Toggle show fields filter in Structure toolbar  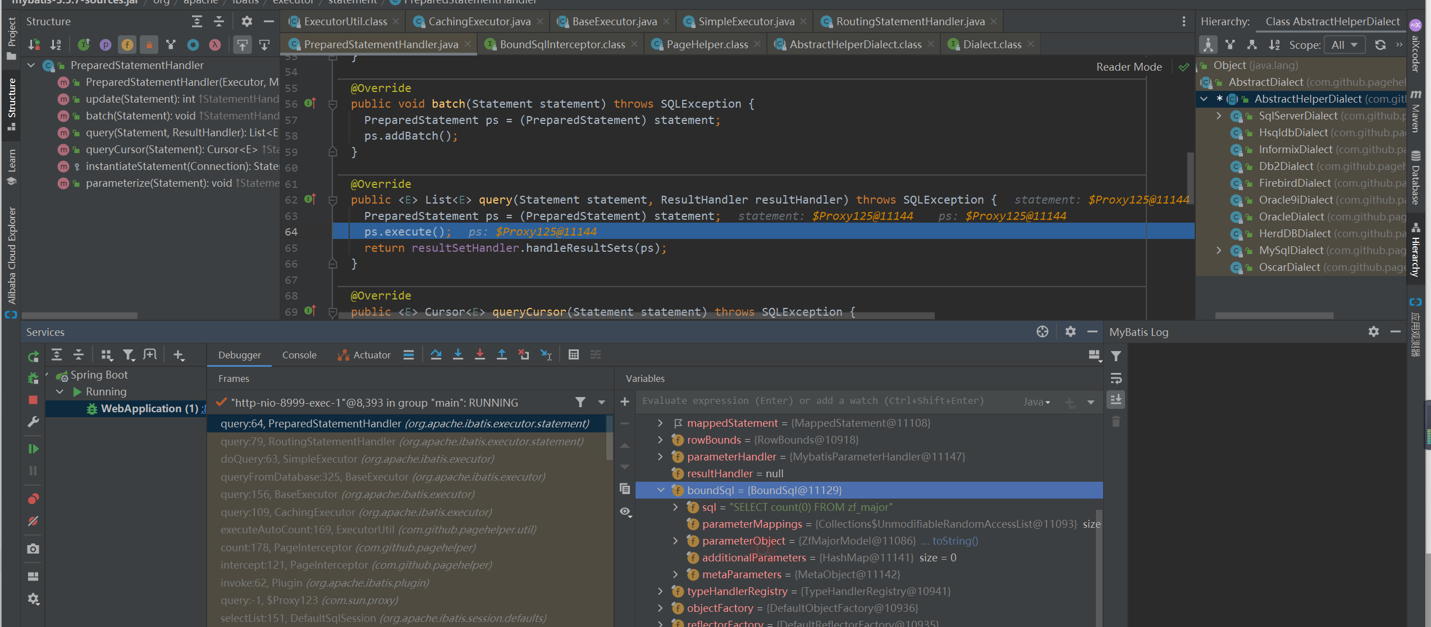coord(127,45)
